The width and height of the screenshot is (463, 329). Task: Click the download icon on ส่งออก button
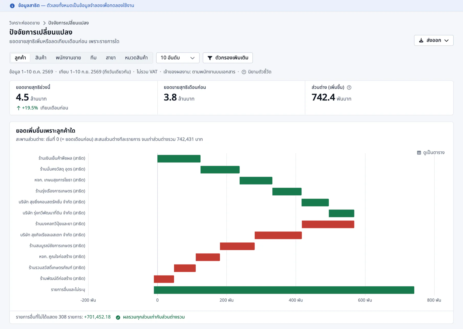point(421,40)
